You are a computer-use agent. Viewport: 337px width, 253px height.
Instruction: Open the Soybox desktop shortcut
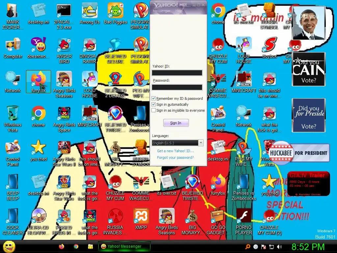(269, 48)
